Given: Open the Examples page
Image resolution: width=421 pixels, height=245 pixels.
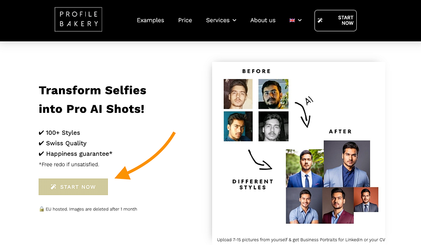Looking at the screenshot, I should coord(151,20).
